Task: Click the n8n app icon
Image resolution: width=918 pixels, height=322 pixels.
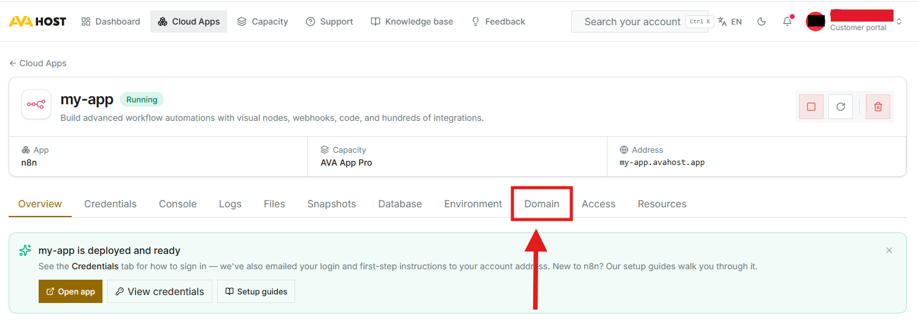Action: 36,105
